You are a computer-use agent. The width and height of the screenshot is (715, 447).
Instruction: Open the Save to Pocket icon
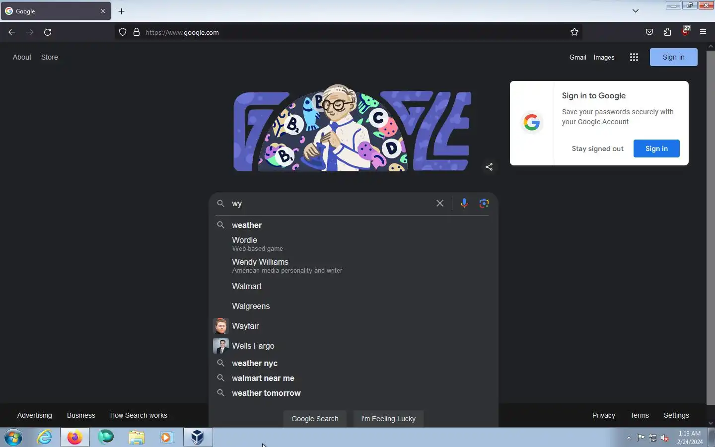[x=649, y=32]
